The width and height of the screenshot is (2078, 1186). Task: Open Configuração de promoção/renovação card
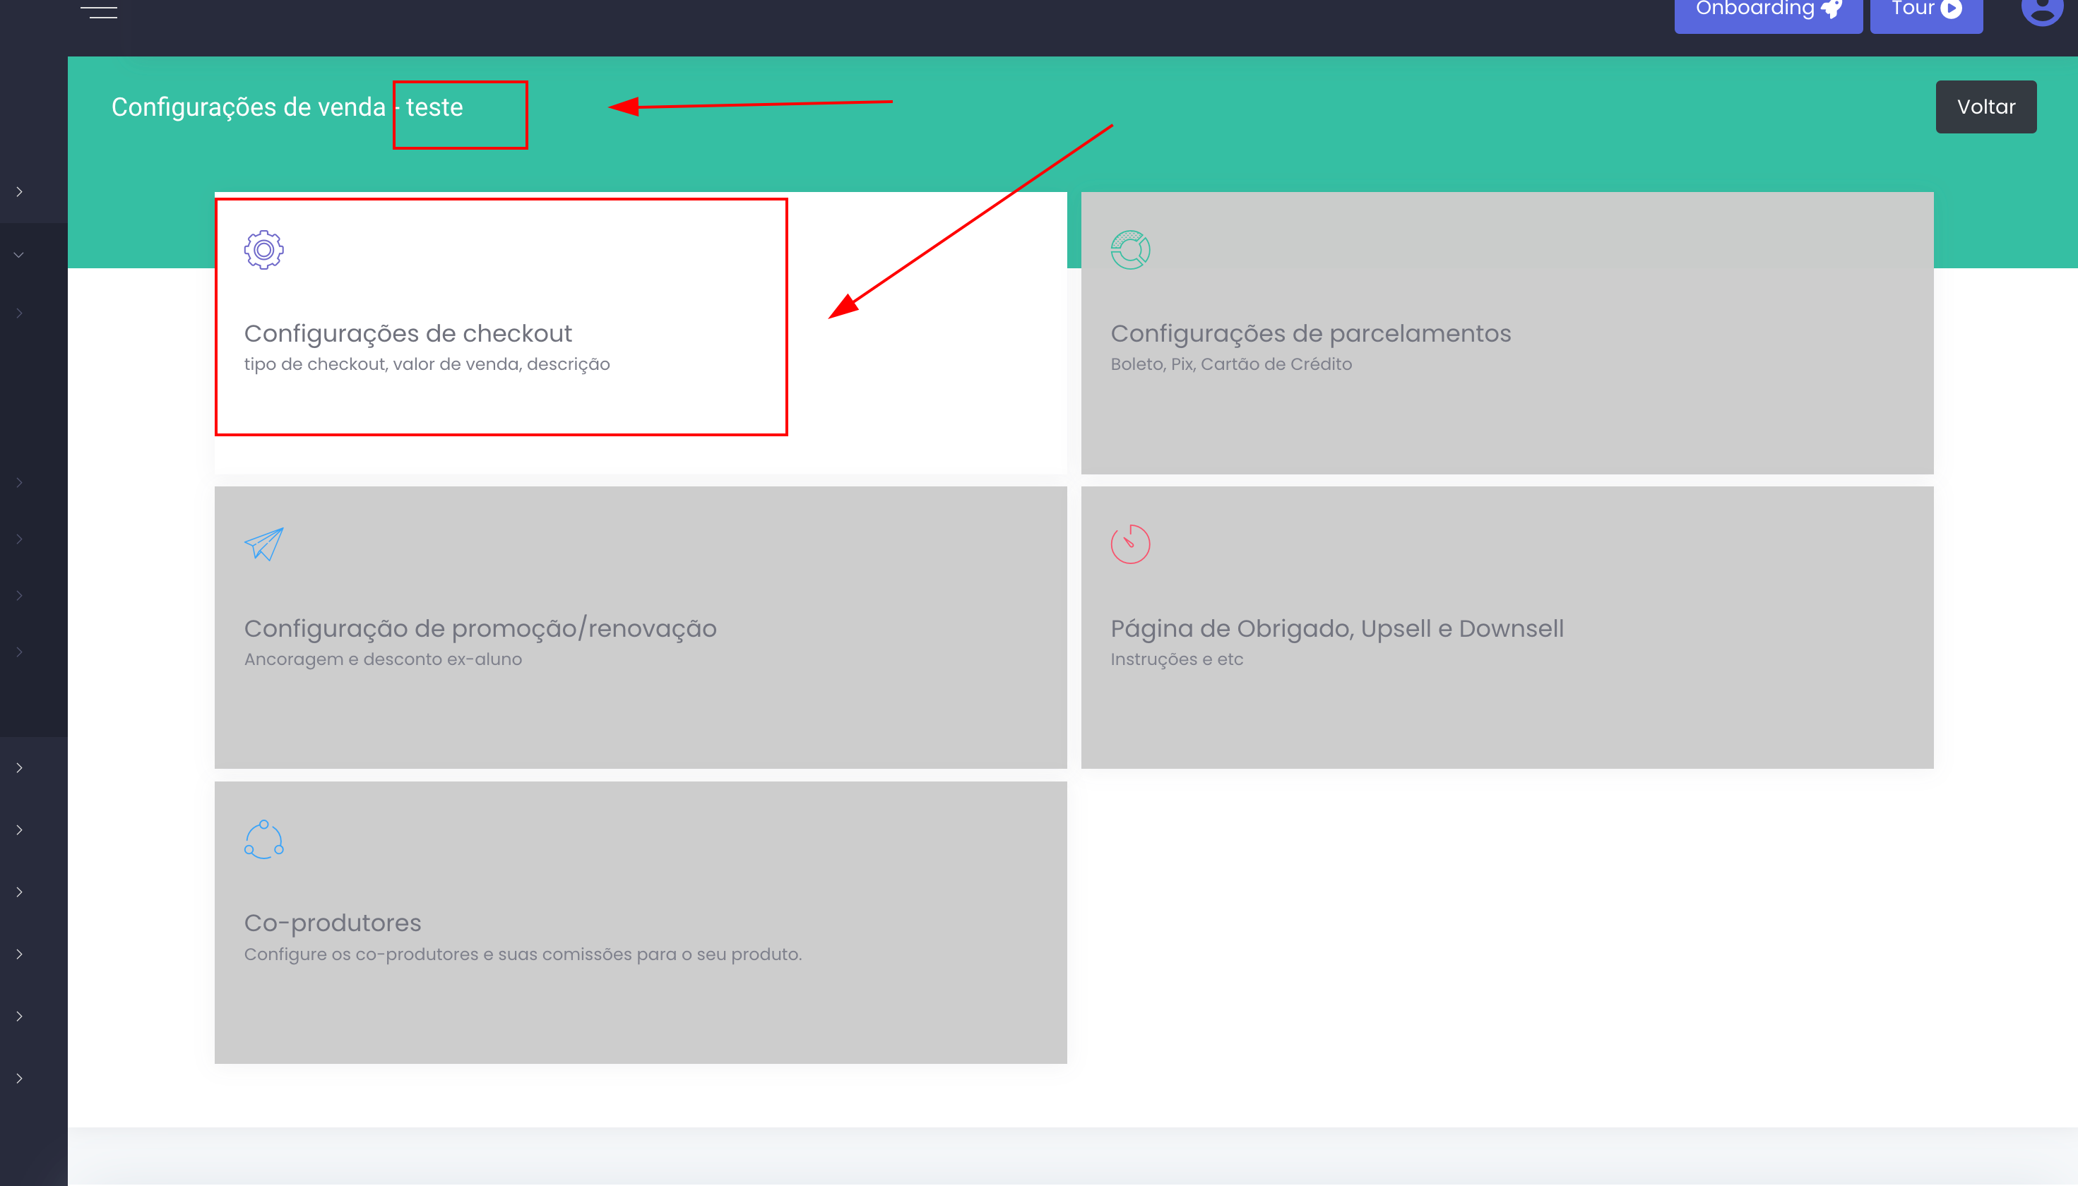point(480,628)
